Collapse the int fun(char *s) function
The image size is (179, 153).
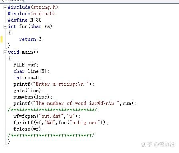pyautogui.click(x=5, y=26)
